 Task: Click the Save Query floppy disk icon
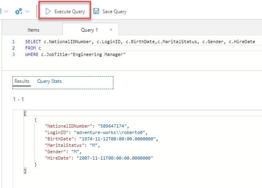click(x=96, y=12)
